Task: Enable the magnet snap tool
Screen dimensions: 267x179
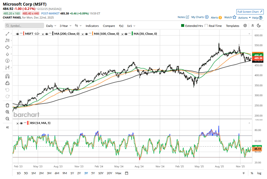Action: 7,76
